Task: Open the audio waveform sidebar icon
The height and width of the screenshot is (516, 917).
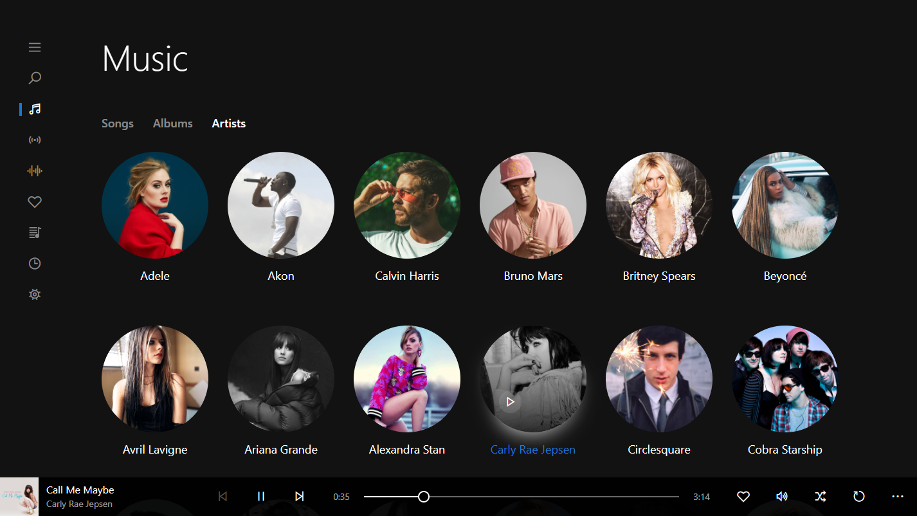Action: pyautogui.click(x=35, y=170)
